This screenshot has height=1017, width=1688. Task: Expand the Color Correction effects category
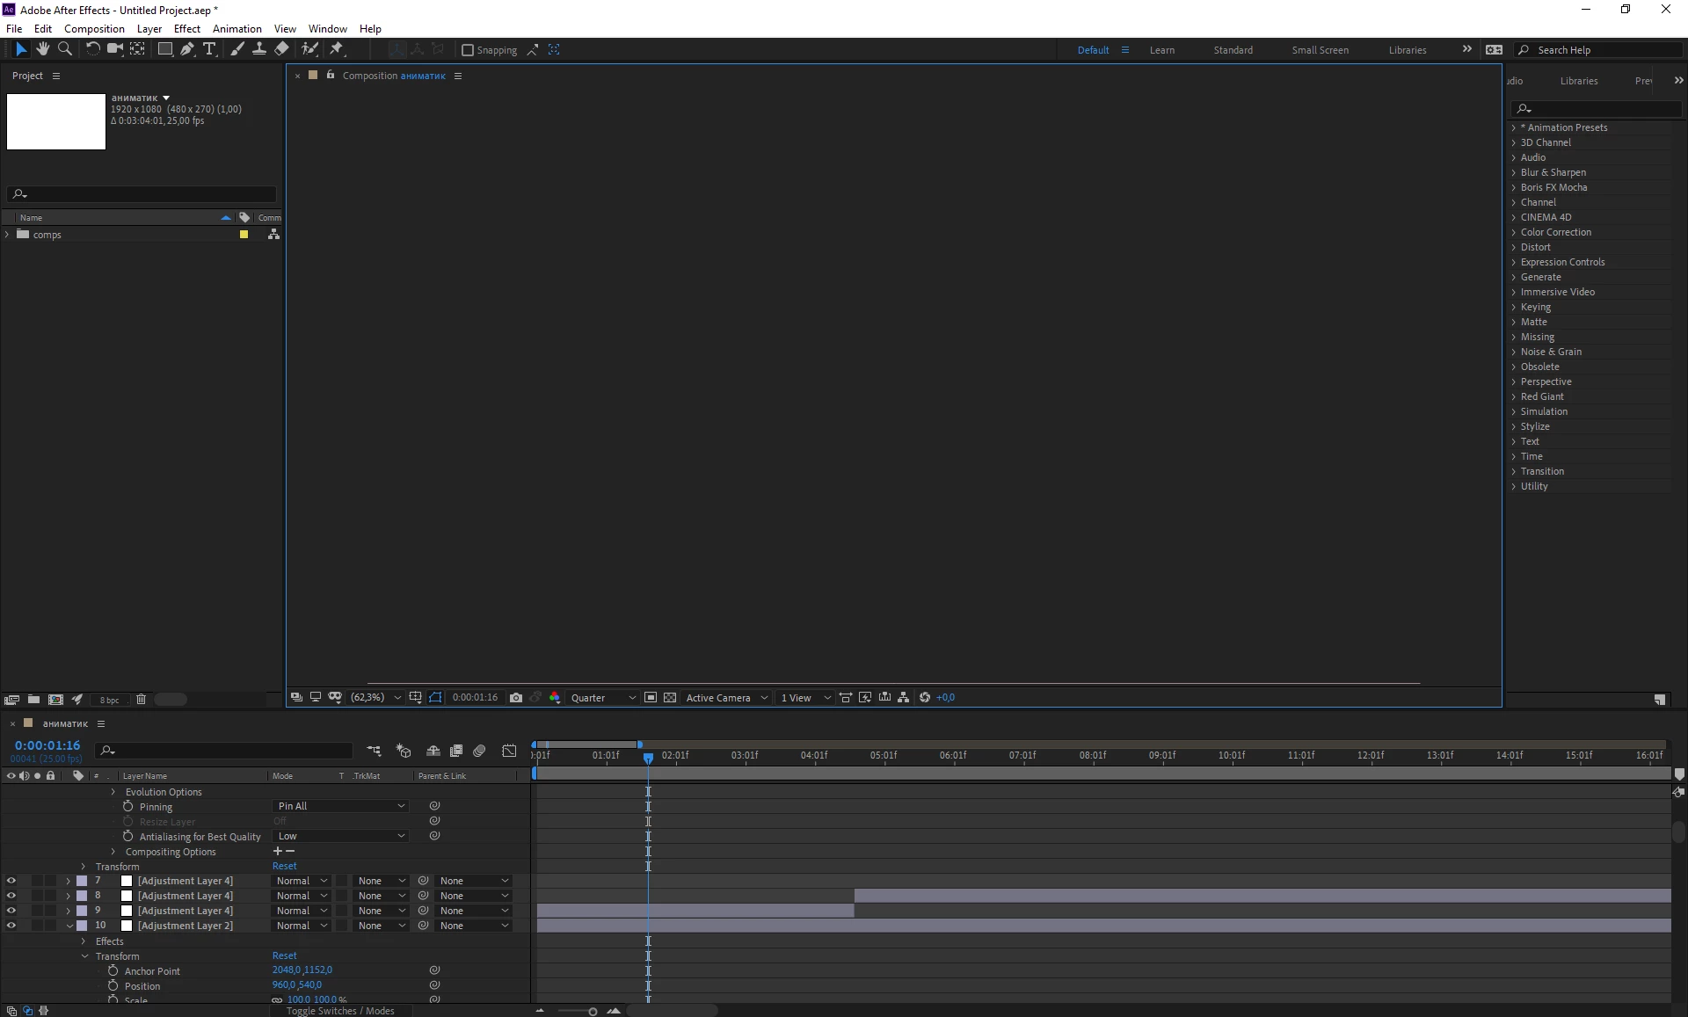click(x=1514, y=232)
